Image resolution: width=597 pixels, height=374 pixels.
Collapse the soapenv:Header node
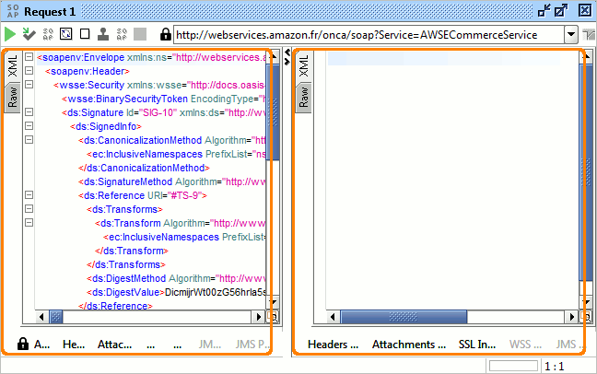[x=29, y=70]
